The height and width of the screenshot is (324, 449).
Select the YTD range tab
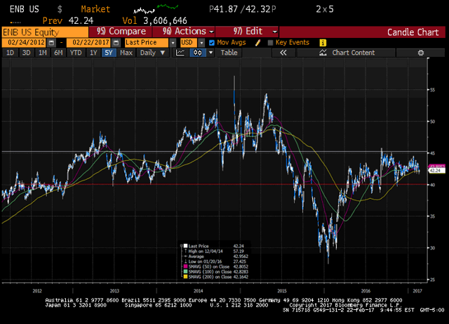click(x=76, y=53)
